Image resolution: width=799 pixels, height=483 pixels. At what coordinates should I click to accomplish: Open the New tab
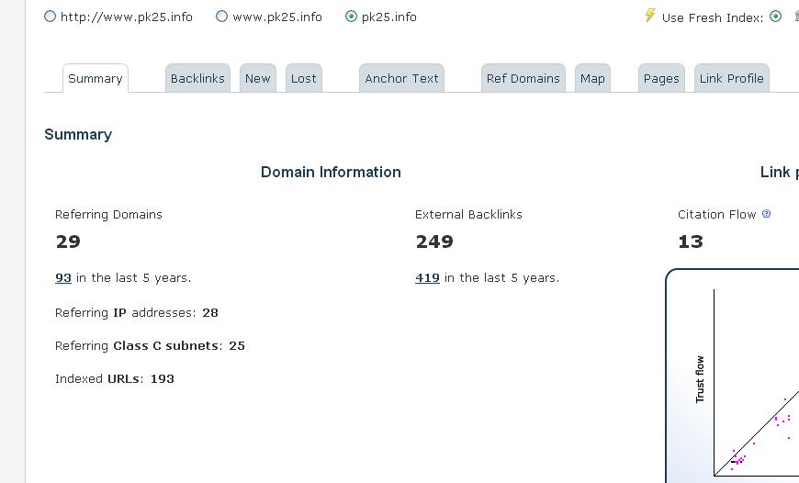(258, 78)
